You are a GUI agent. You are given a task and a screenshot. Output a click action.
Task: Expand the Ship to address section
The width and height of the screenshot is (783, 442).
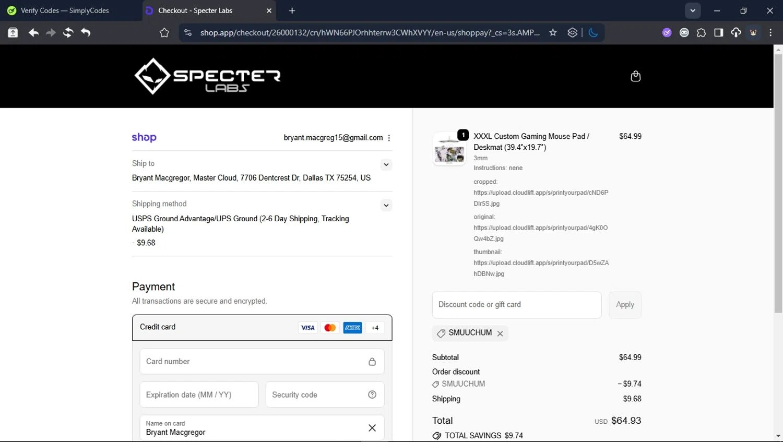[x=386, y=164]
